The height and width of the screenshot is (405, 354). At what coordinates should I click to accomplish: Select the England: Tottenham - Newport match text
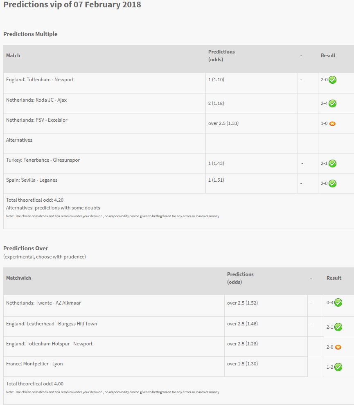40,80
